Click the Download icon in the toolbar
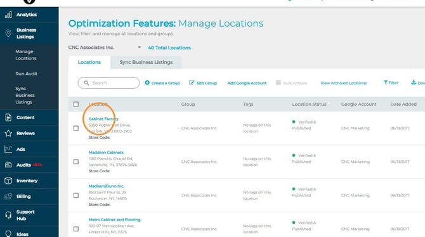This screenshot has height=237, width=425. 414,82
